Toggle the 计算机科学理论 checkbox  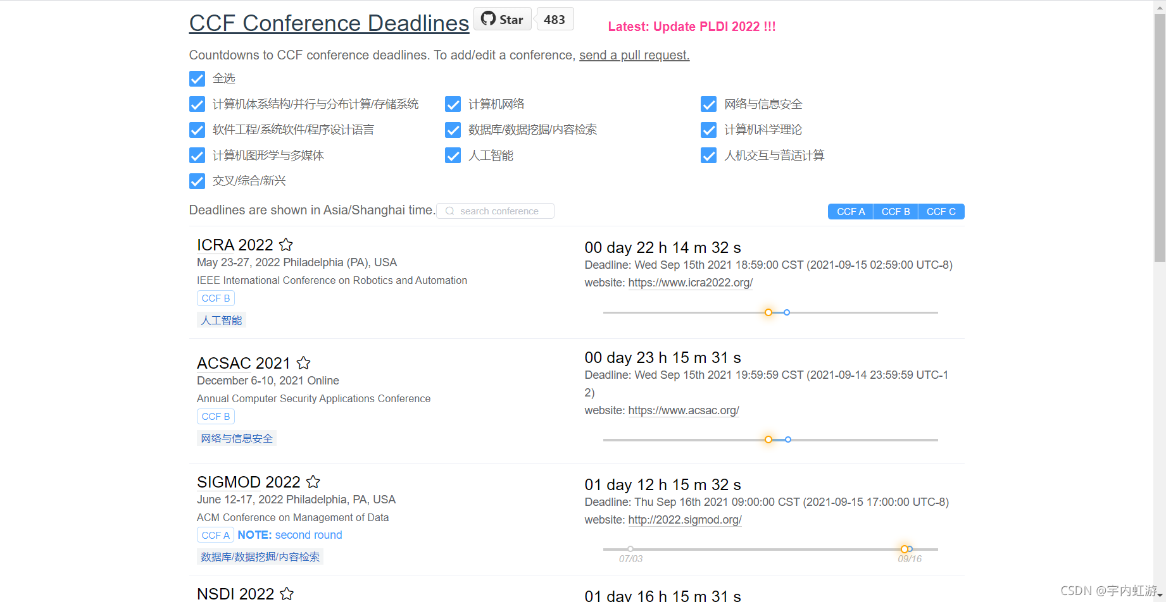pos(708,130)
